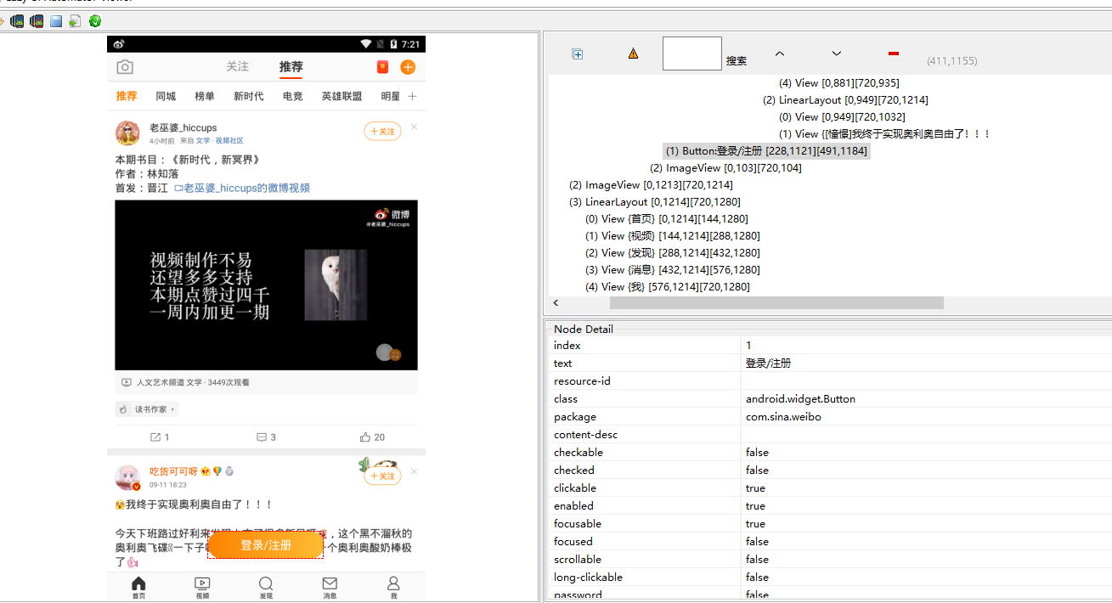1112x603 pixels.
Task: Tap the plus icon to add channels
Action: (413, 97)
